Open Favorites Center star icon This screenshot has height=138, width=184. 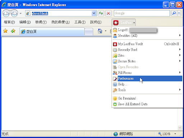(5, 31)
